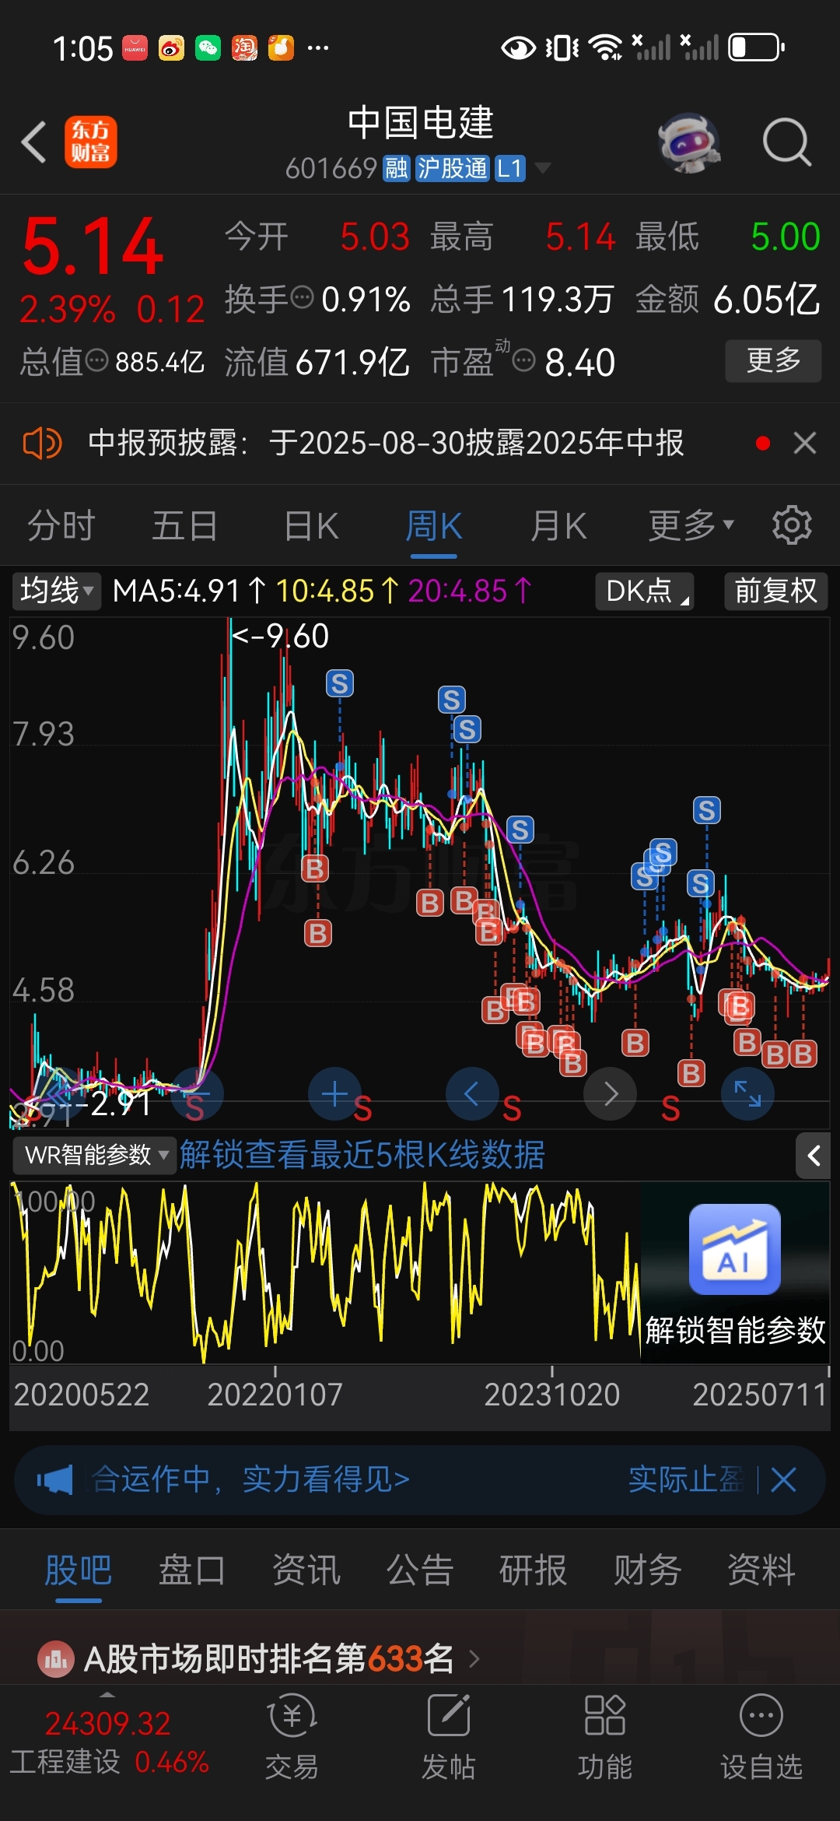The width and height of the screenshot is (840, 1821).
Task: Go back with the left arrow
Action: 34,142
